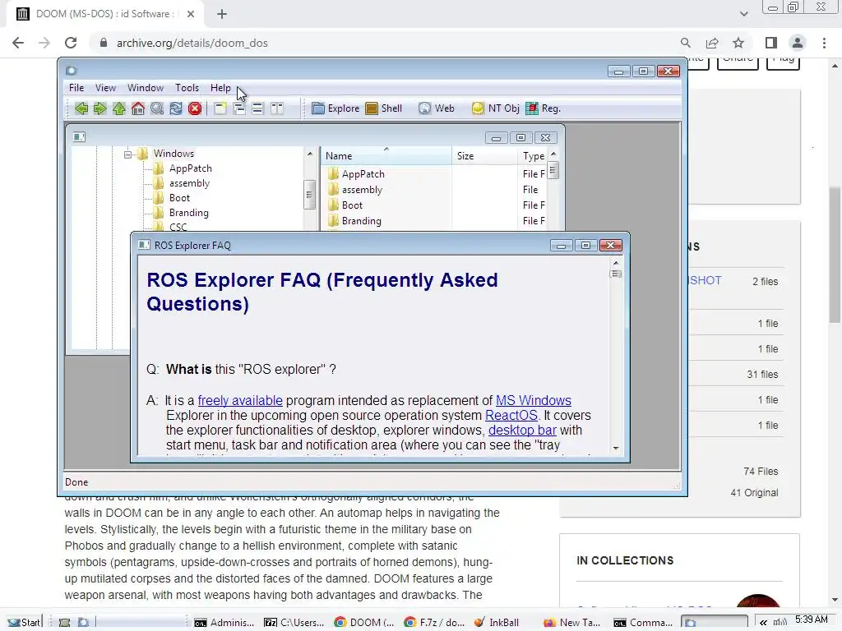Sort file list by Name column

click(x=386, y=156)
